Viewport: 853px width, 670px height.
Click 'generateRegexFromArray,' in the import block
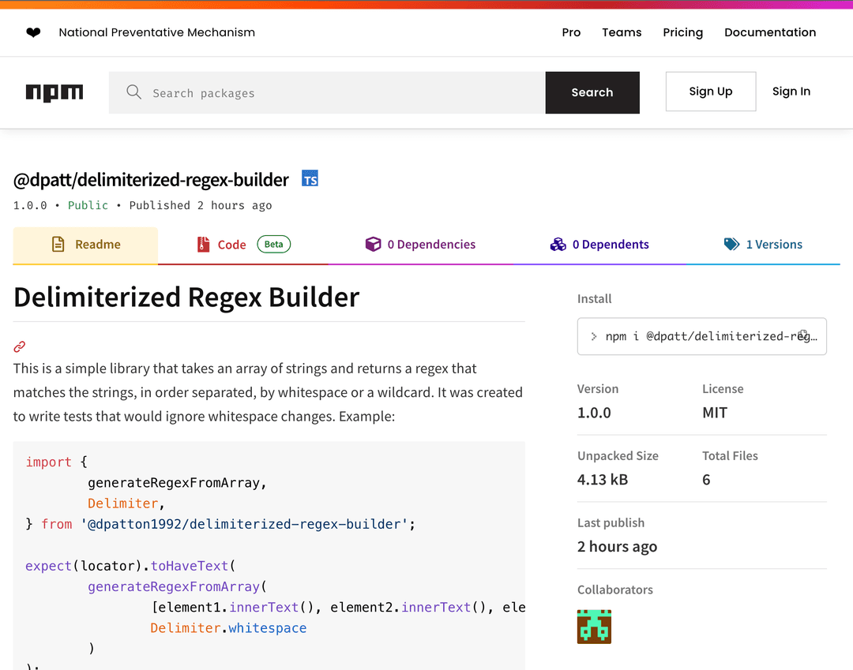pyautogui.click(x=177, y=482)
